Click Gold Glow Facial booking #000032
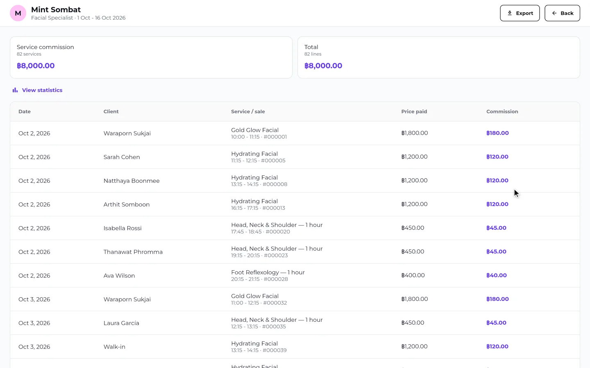590x368 pixels. pyautogui.click(x=259, y=299)
